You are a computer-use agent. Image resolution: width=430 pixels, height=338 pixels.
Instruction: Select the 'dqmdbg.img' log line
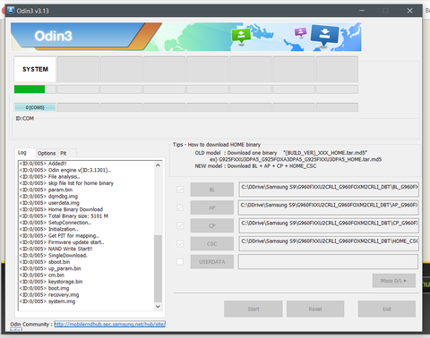click(48, 196)
